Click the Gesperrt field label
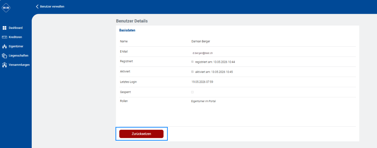The image size is (377, 148). point(125,92)
